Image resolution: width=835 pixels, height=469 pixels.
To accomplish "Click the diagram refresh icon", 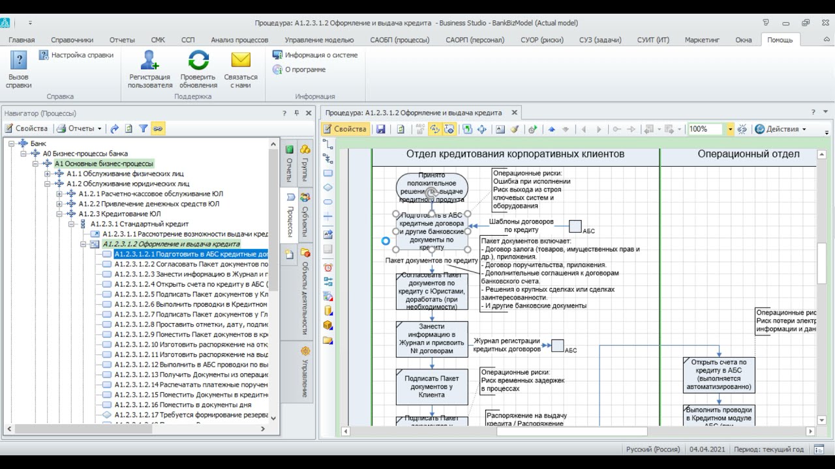I will coord(401,129).
